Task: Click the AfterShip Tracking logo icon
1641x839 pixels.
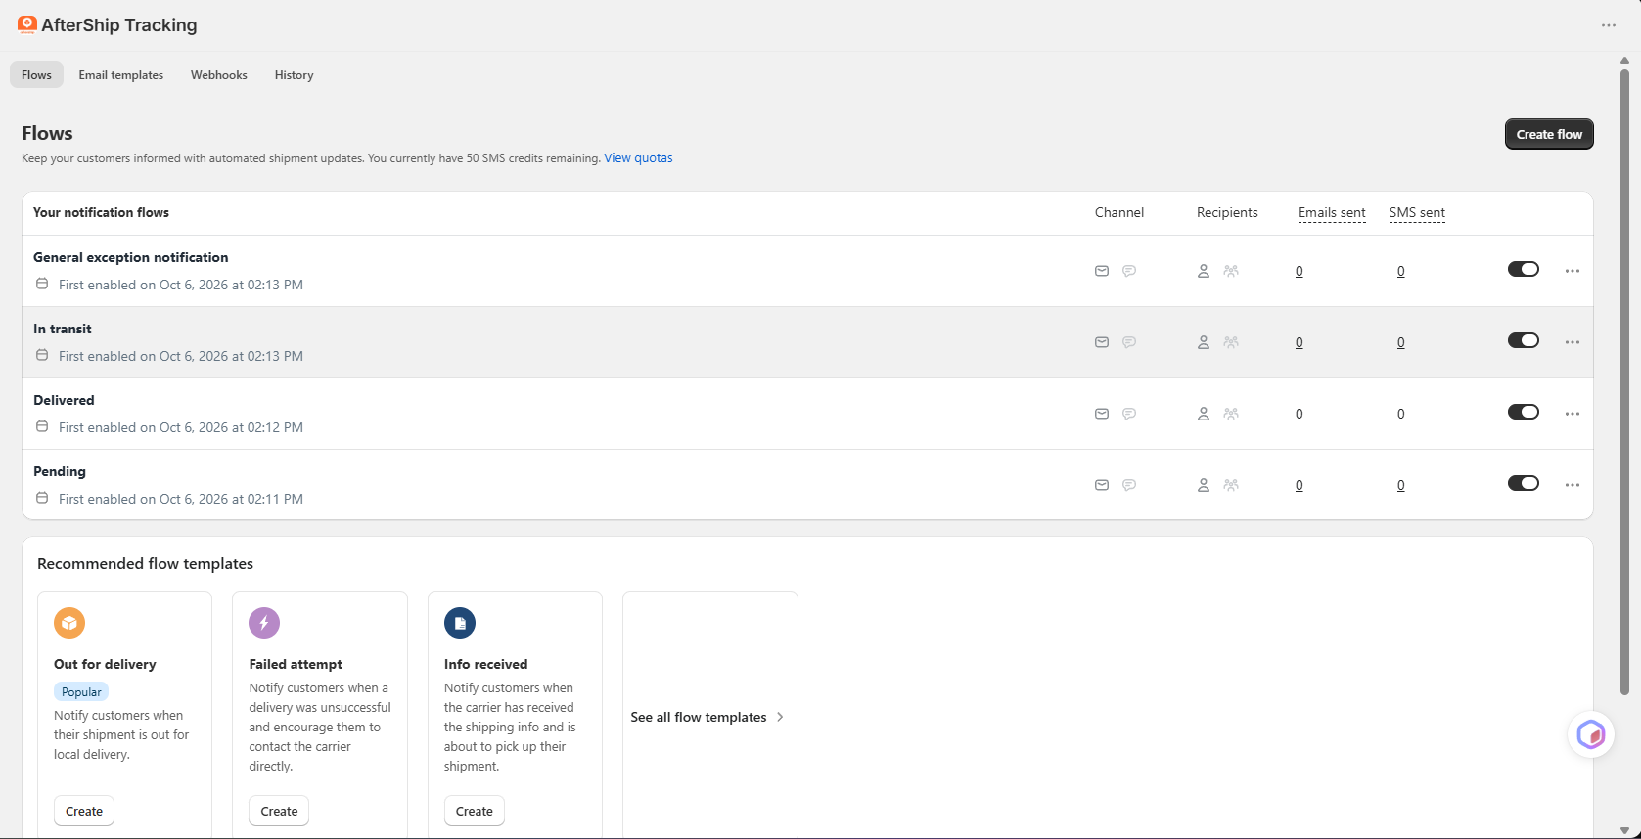Action: click(27, 25)
